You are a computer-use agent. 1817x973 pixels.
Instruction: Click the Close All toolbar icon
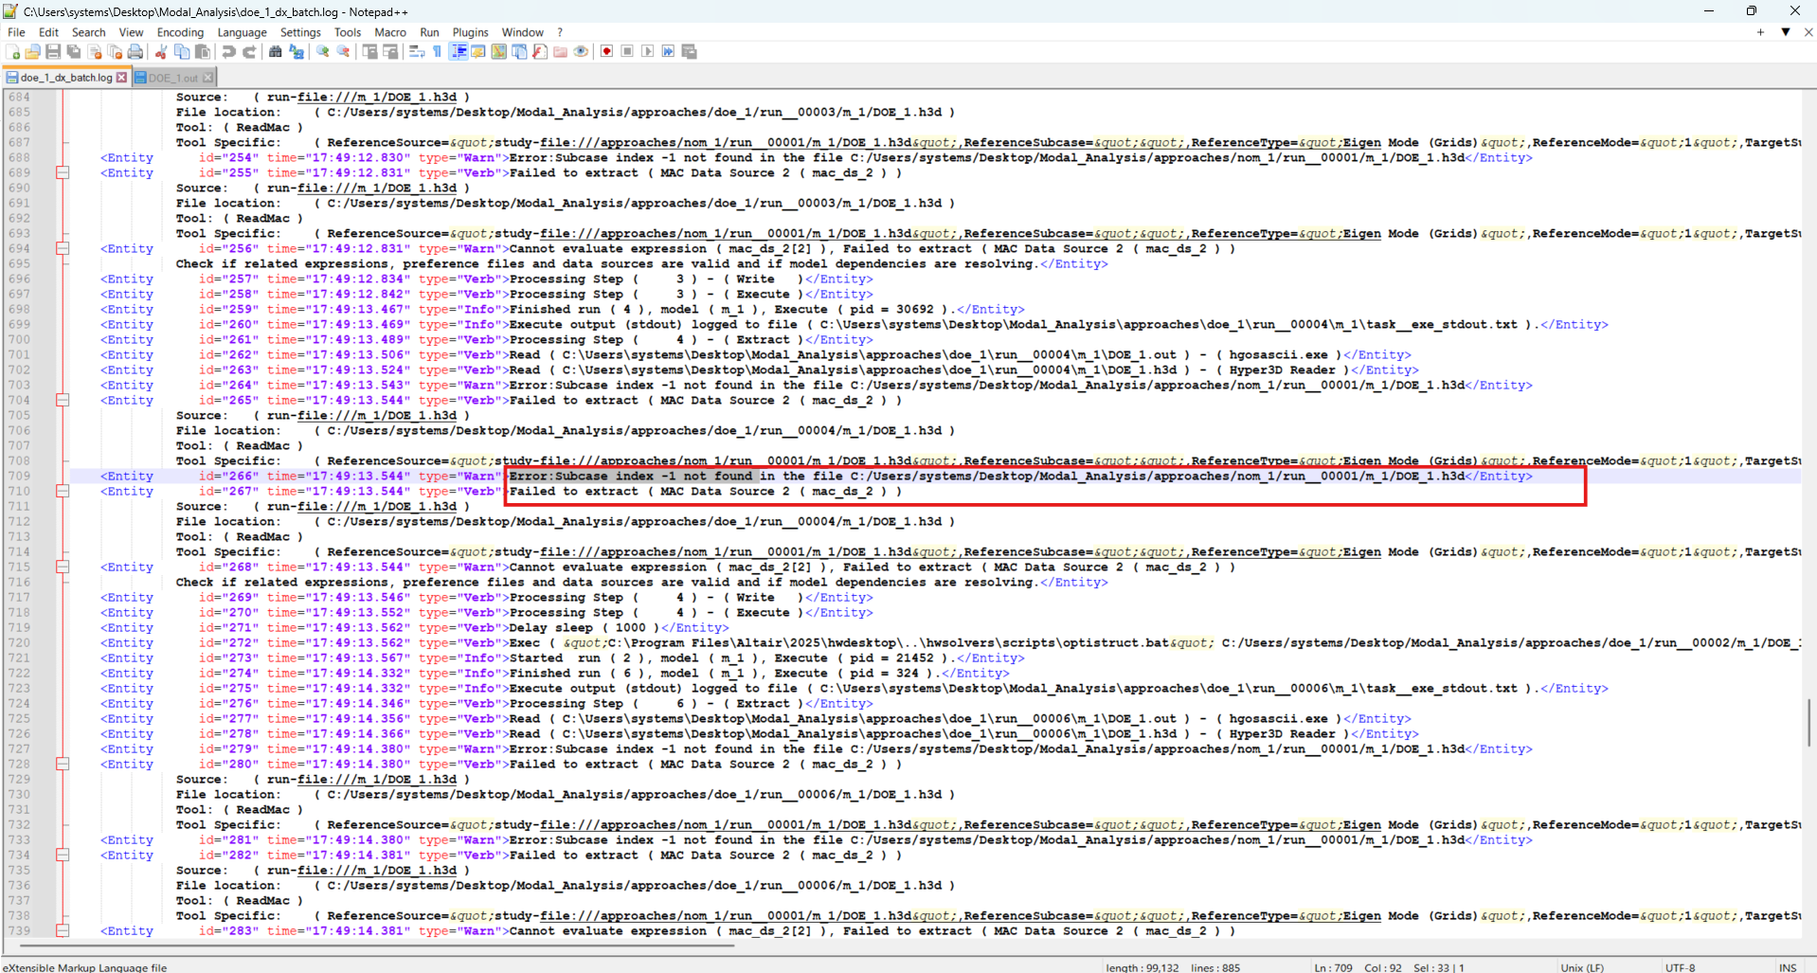[115, 52]
